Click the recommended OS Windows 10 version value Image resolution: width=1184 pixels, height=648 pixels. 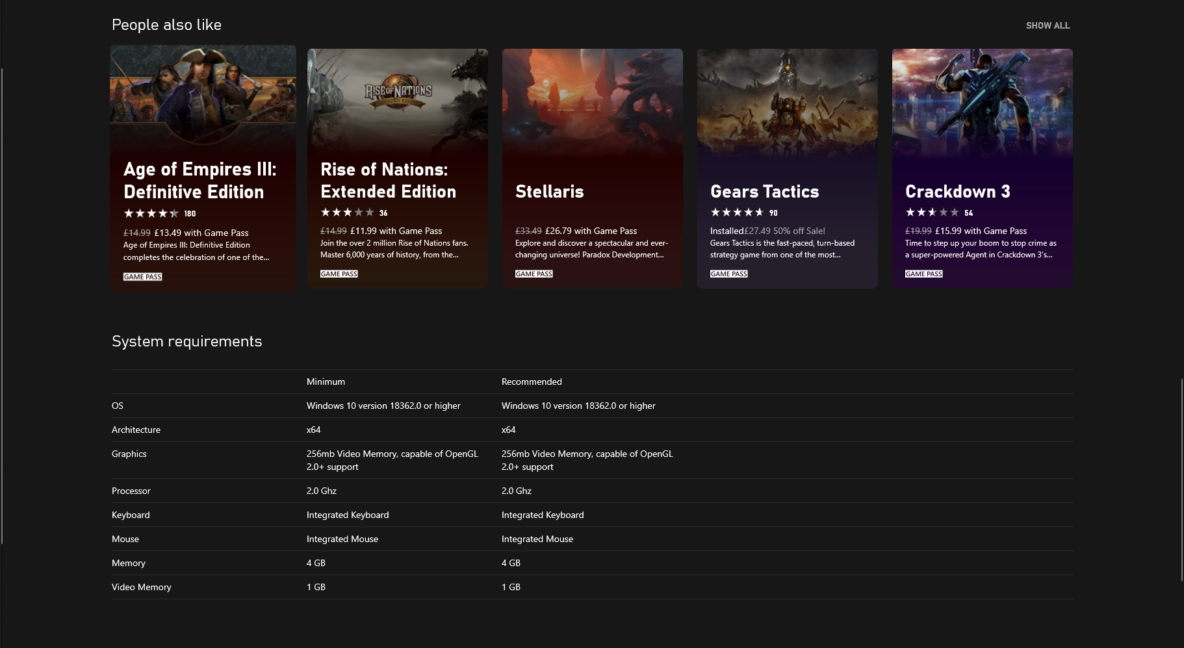[x=578, y=406]
